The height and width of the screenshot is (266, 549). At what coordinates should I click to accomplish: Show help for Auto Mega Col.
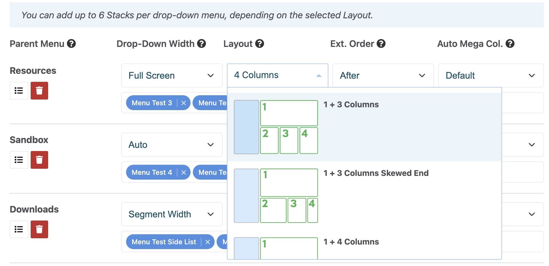(x=510, y=44)
